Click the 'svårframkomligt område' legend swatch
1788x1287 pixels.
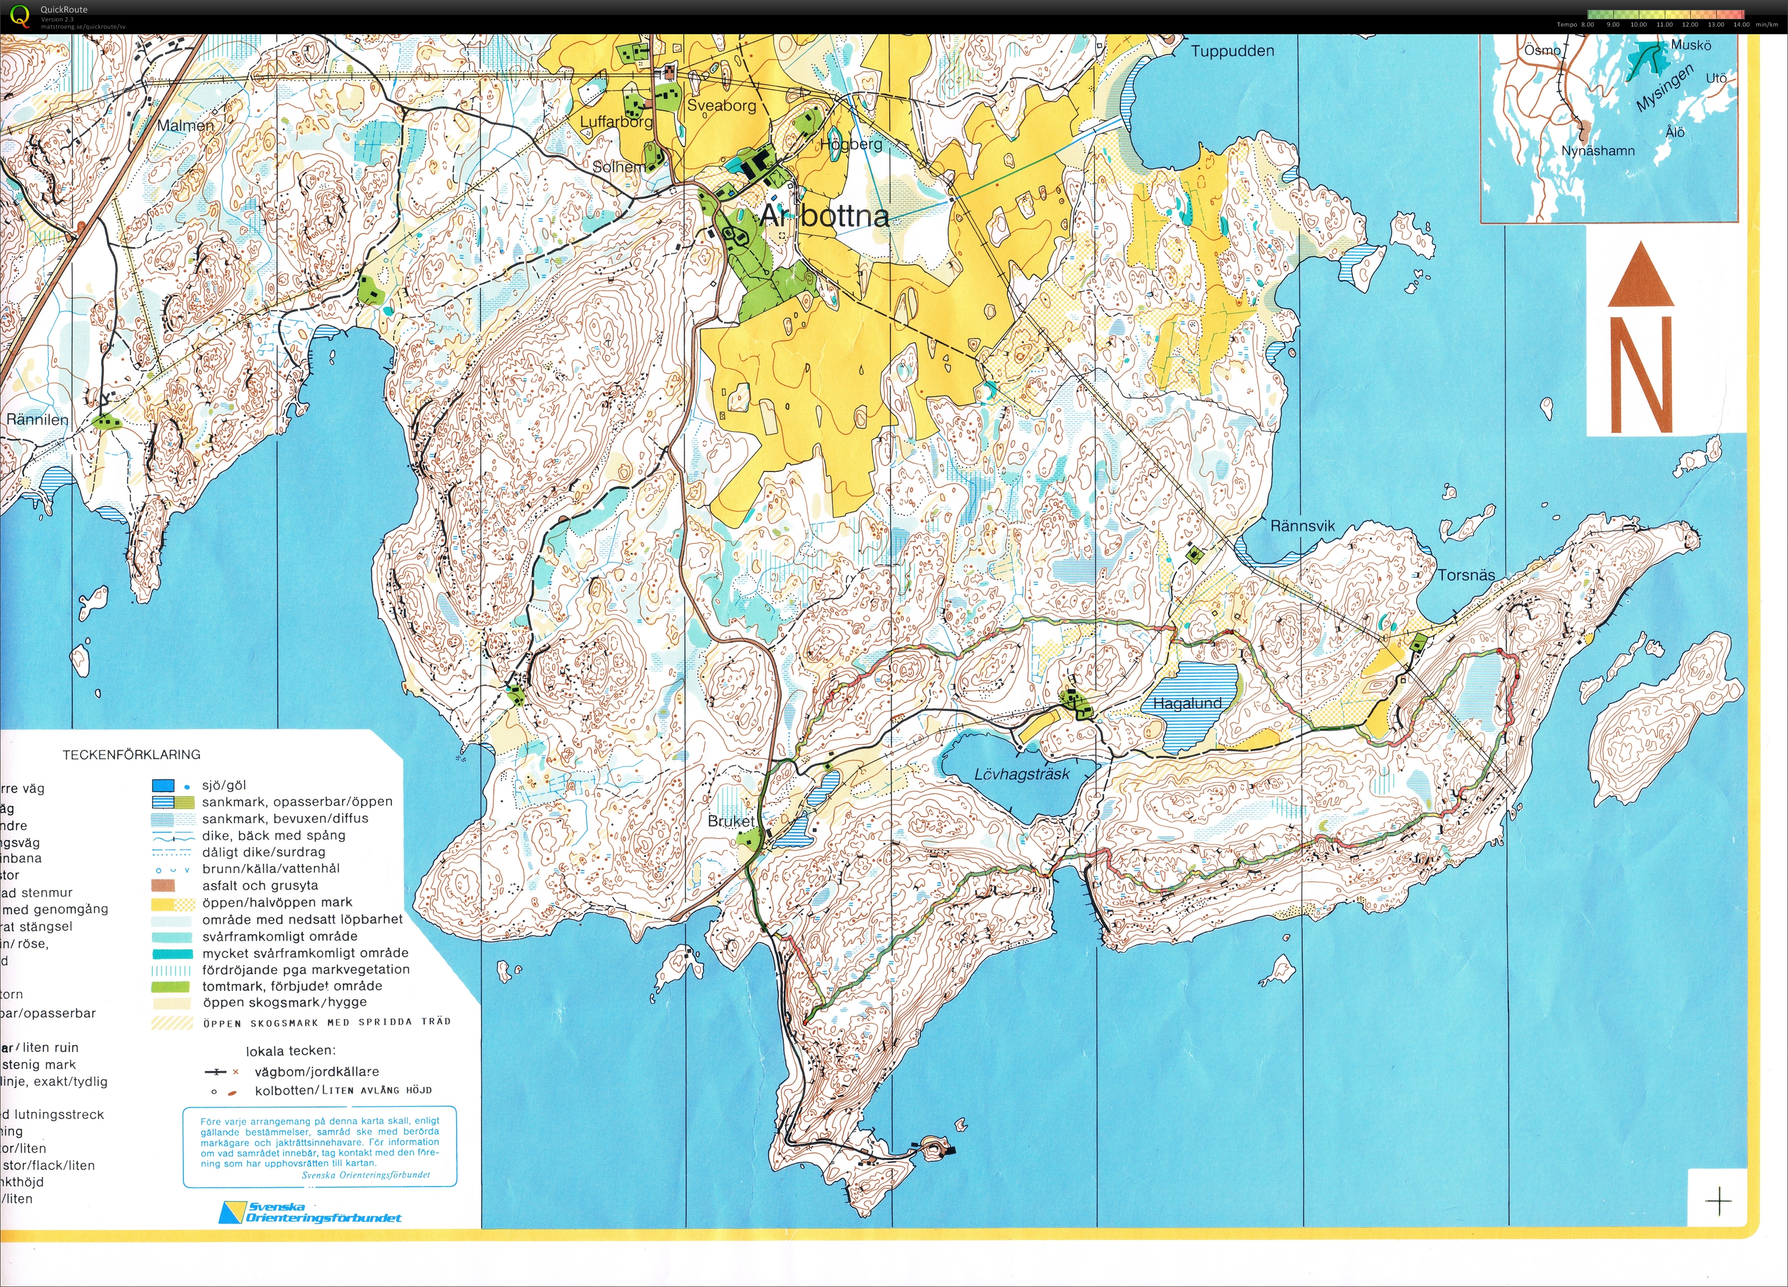(171, 937)
